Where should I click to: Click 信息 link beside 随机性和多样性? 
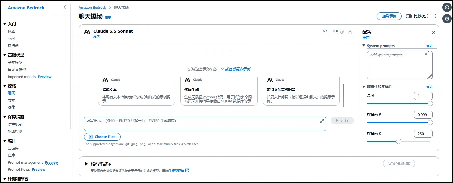coord(429,87)
